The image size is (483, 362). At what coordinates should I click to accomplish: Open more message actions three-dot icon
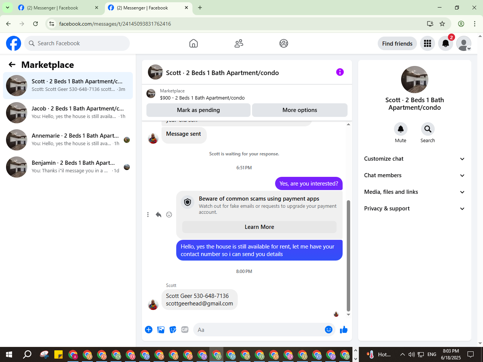click(148, 215)
